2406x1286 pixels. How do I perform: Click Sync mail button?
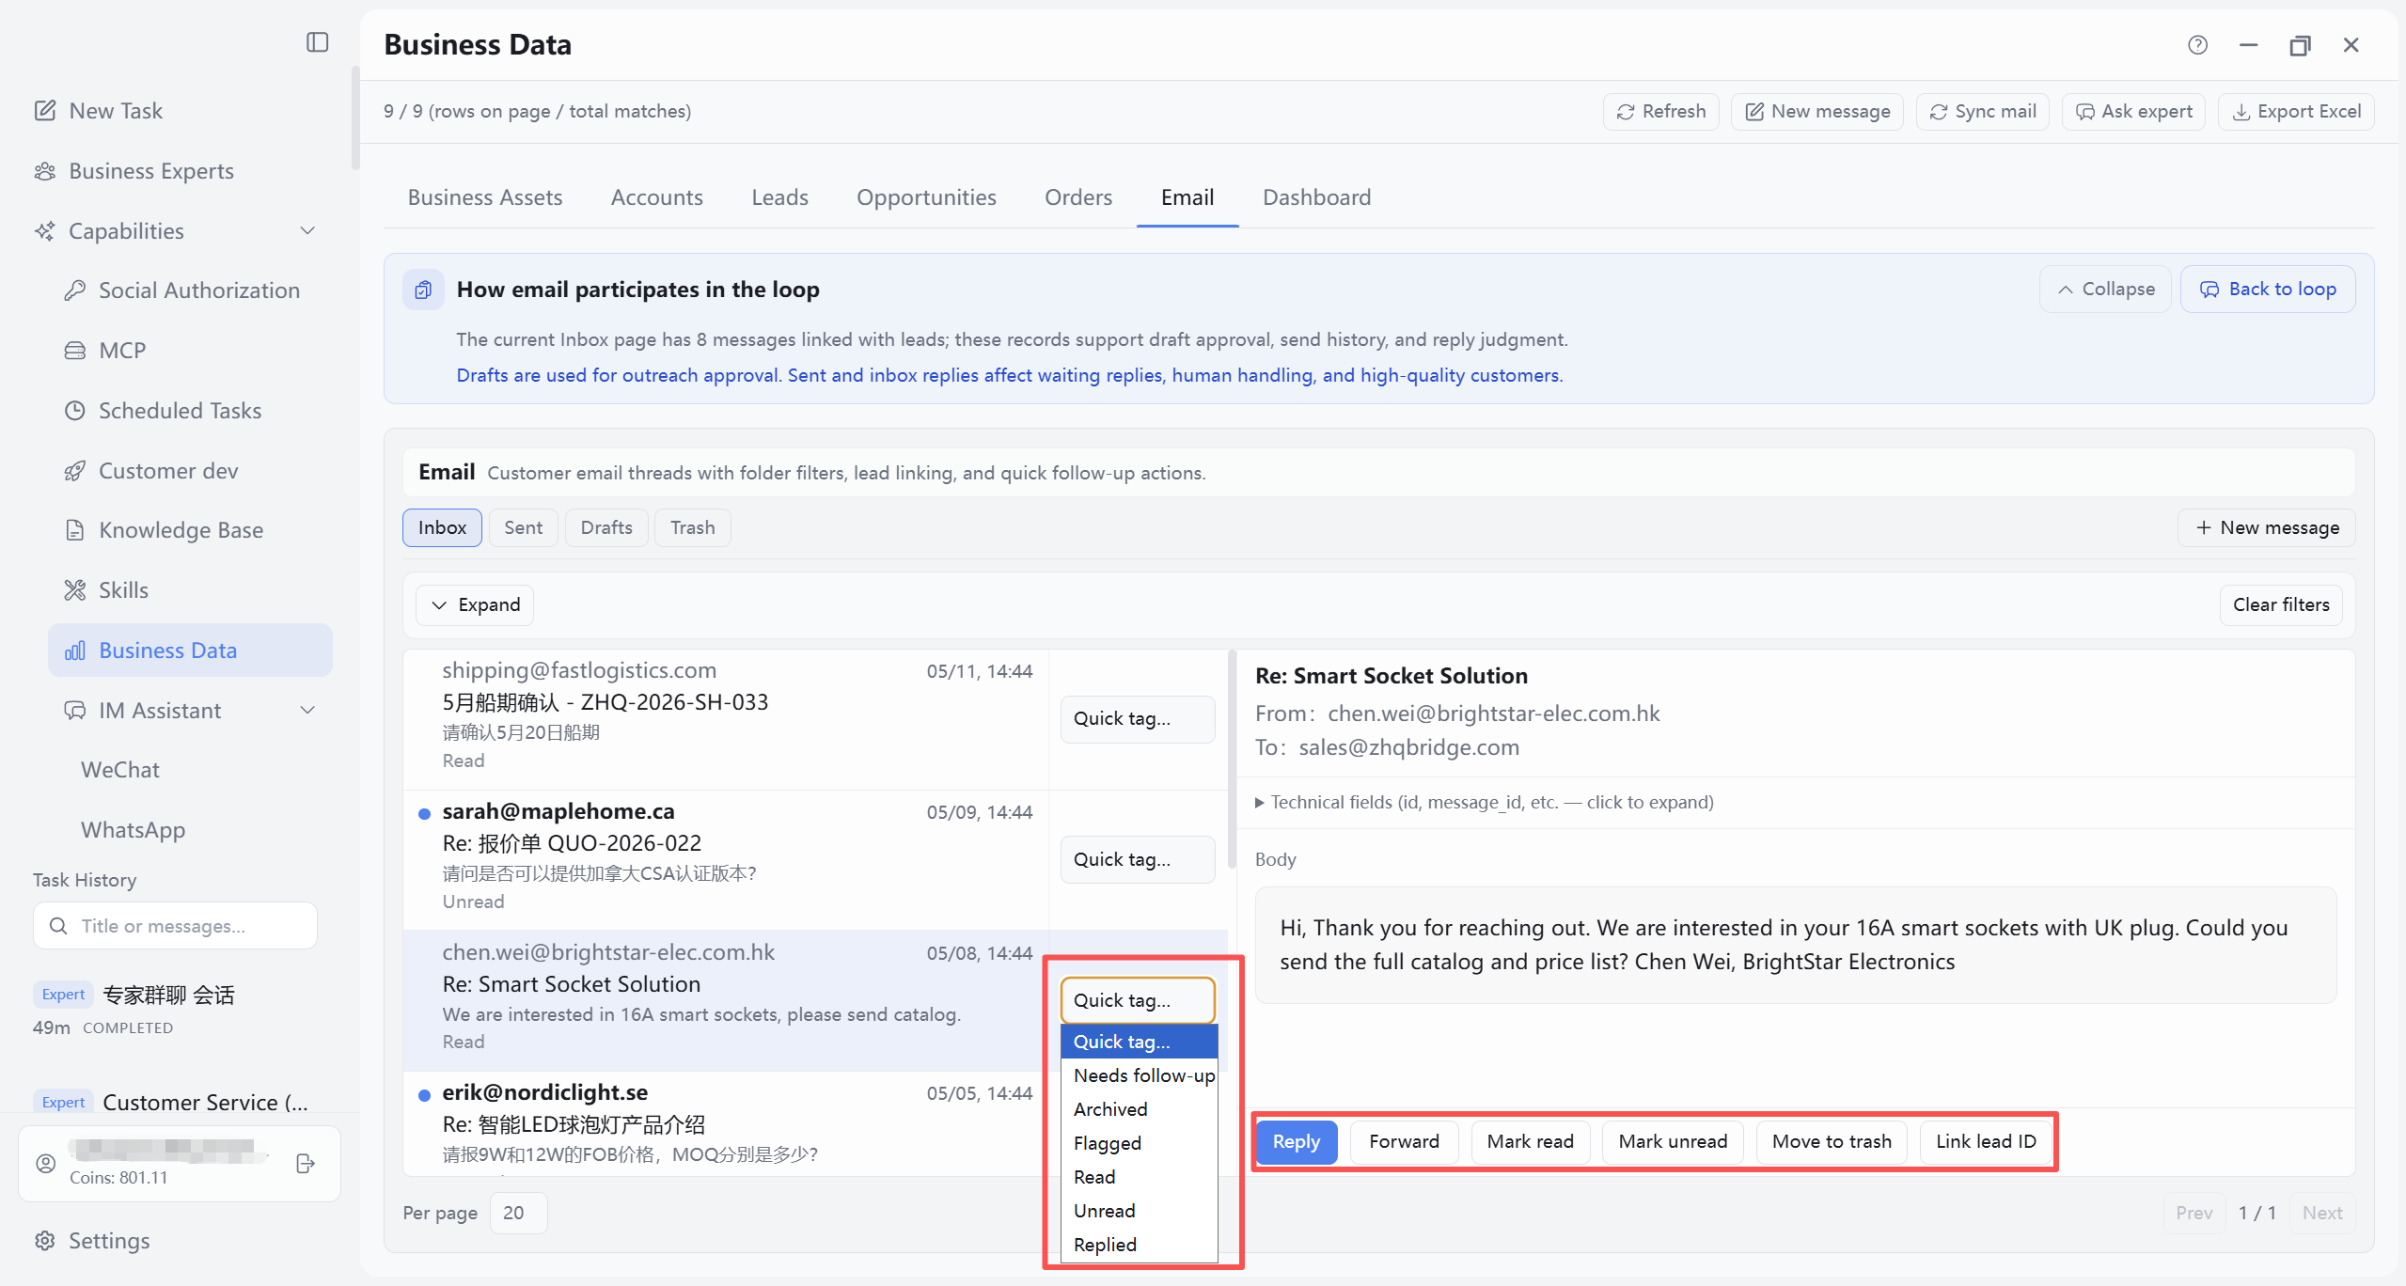[x=1982, y=112]
